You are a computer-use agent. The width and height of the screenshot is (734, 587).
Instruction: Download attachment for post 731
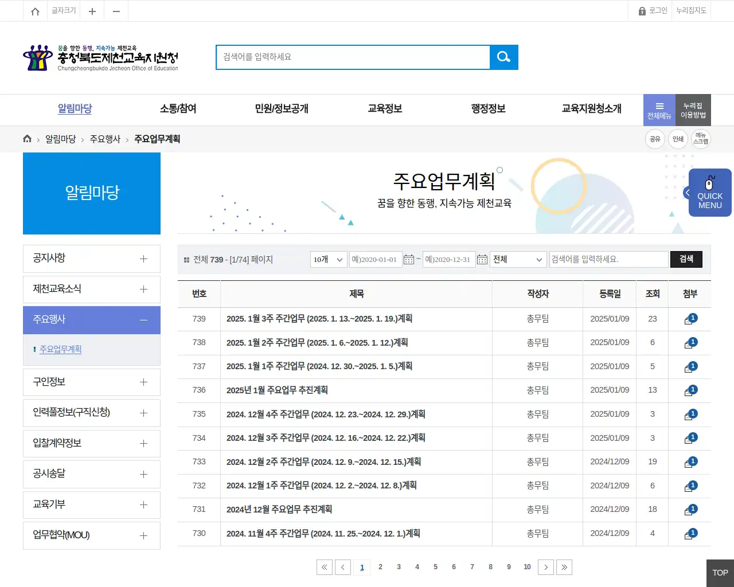(690, 510)
